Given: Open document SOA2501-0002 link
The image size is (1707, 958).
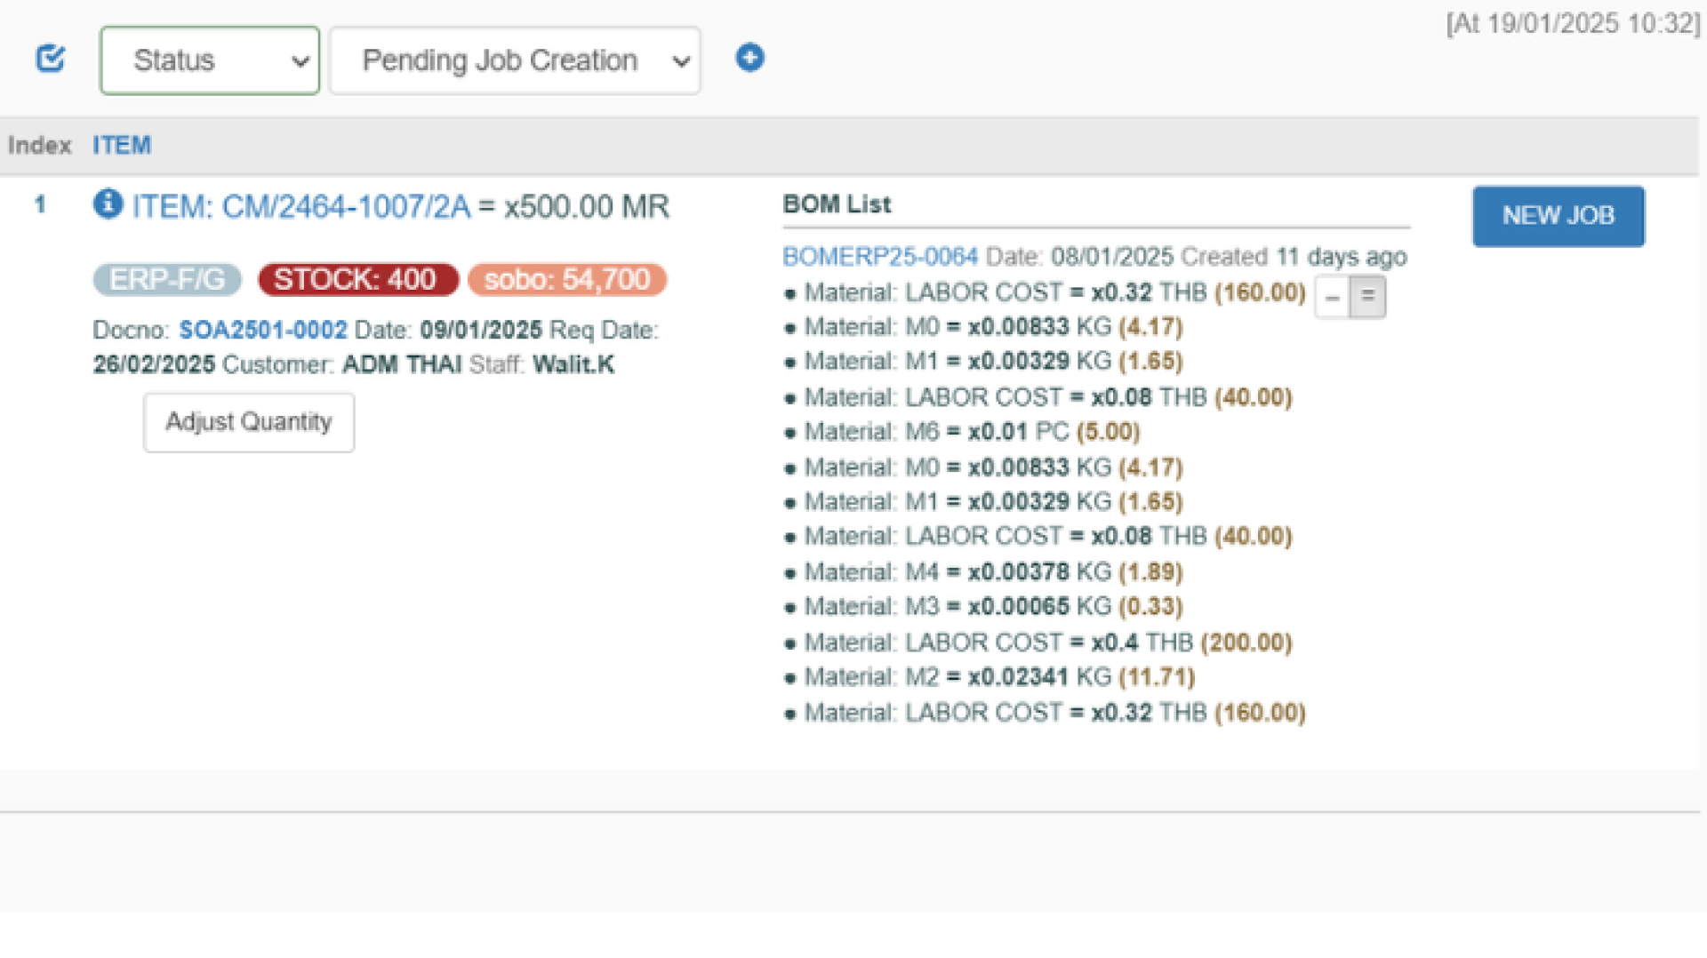Looking at the screenshot, I should 263,330.
